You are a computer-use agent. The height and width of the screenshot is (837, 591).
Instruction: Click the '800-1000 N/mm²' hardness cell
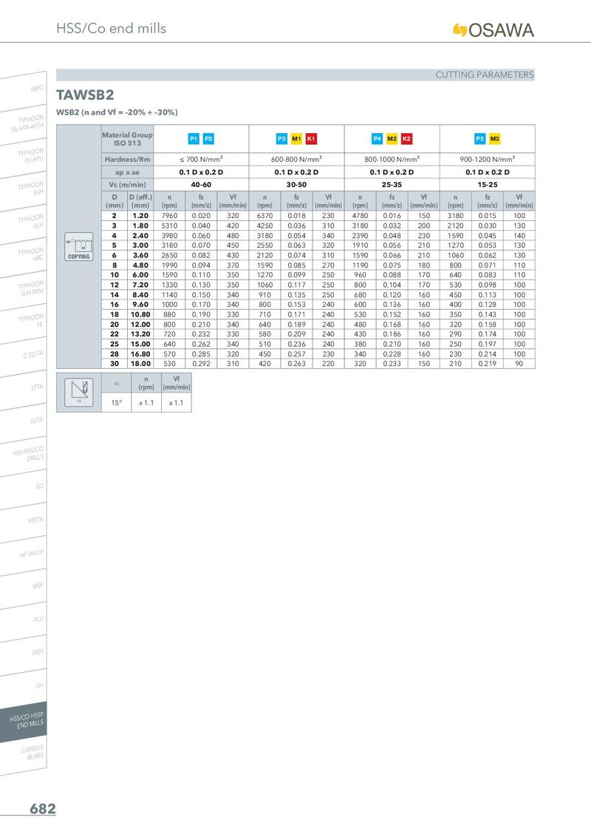tap(392, 159)
